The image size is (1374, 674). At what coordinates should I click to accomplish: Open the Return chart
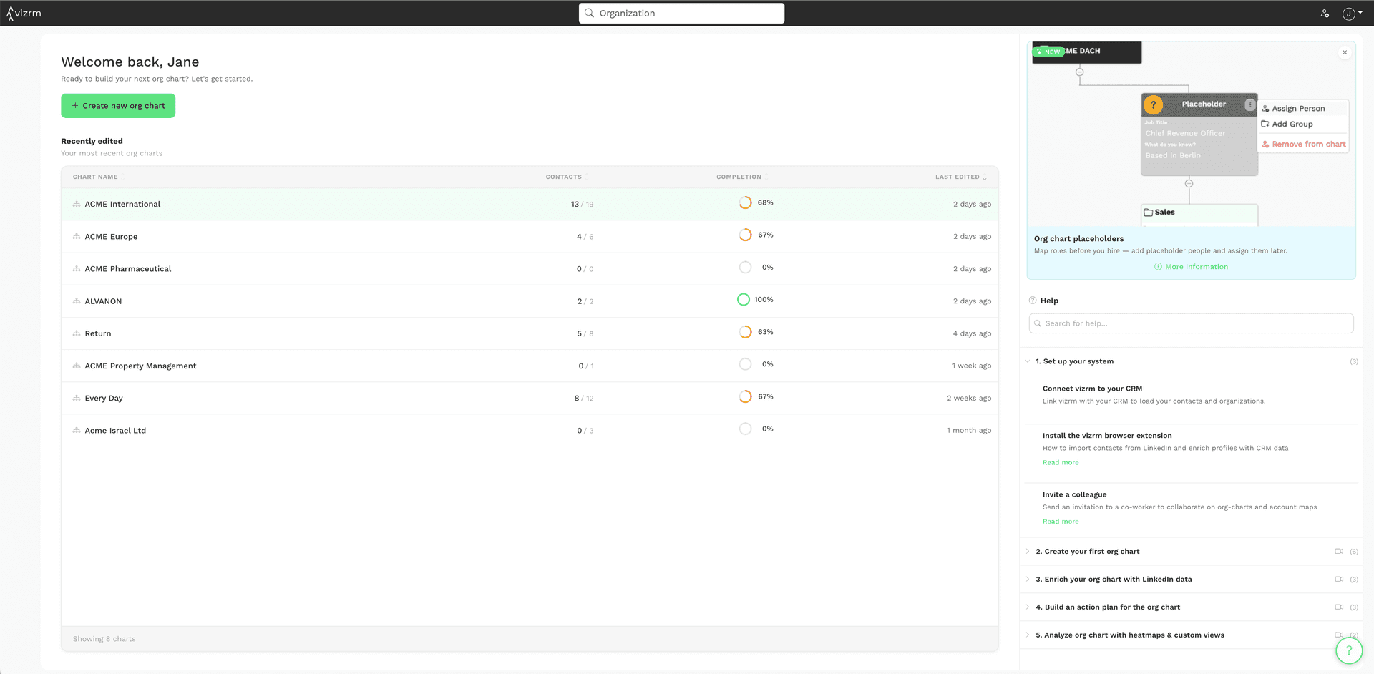tap(98, 333)
